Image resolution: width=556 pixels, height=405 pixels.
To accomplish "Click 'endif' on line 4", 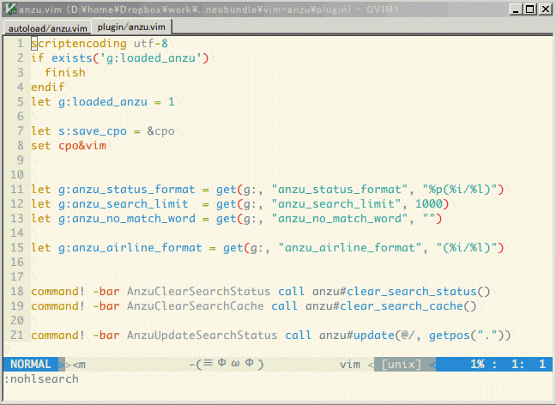I will 47,88.
